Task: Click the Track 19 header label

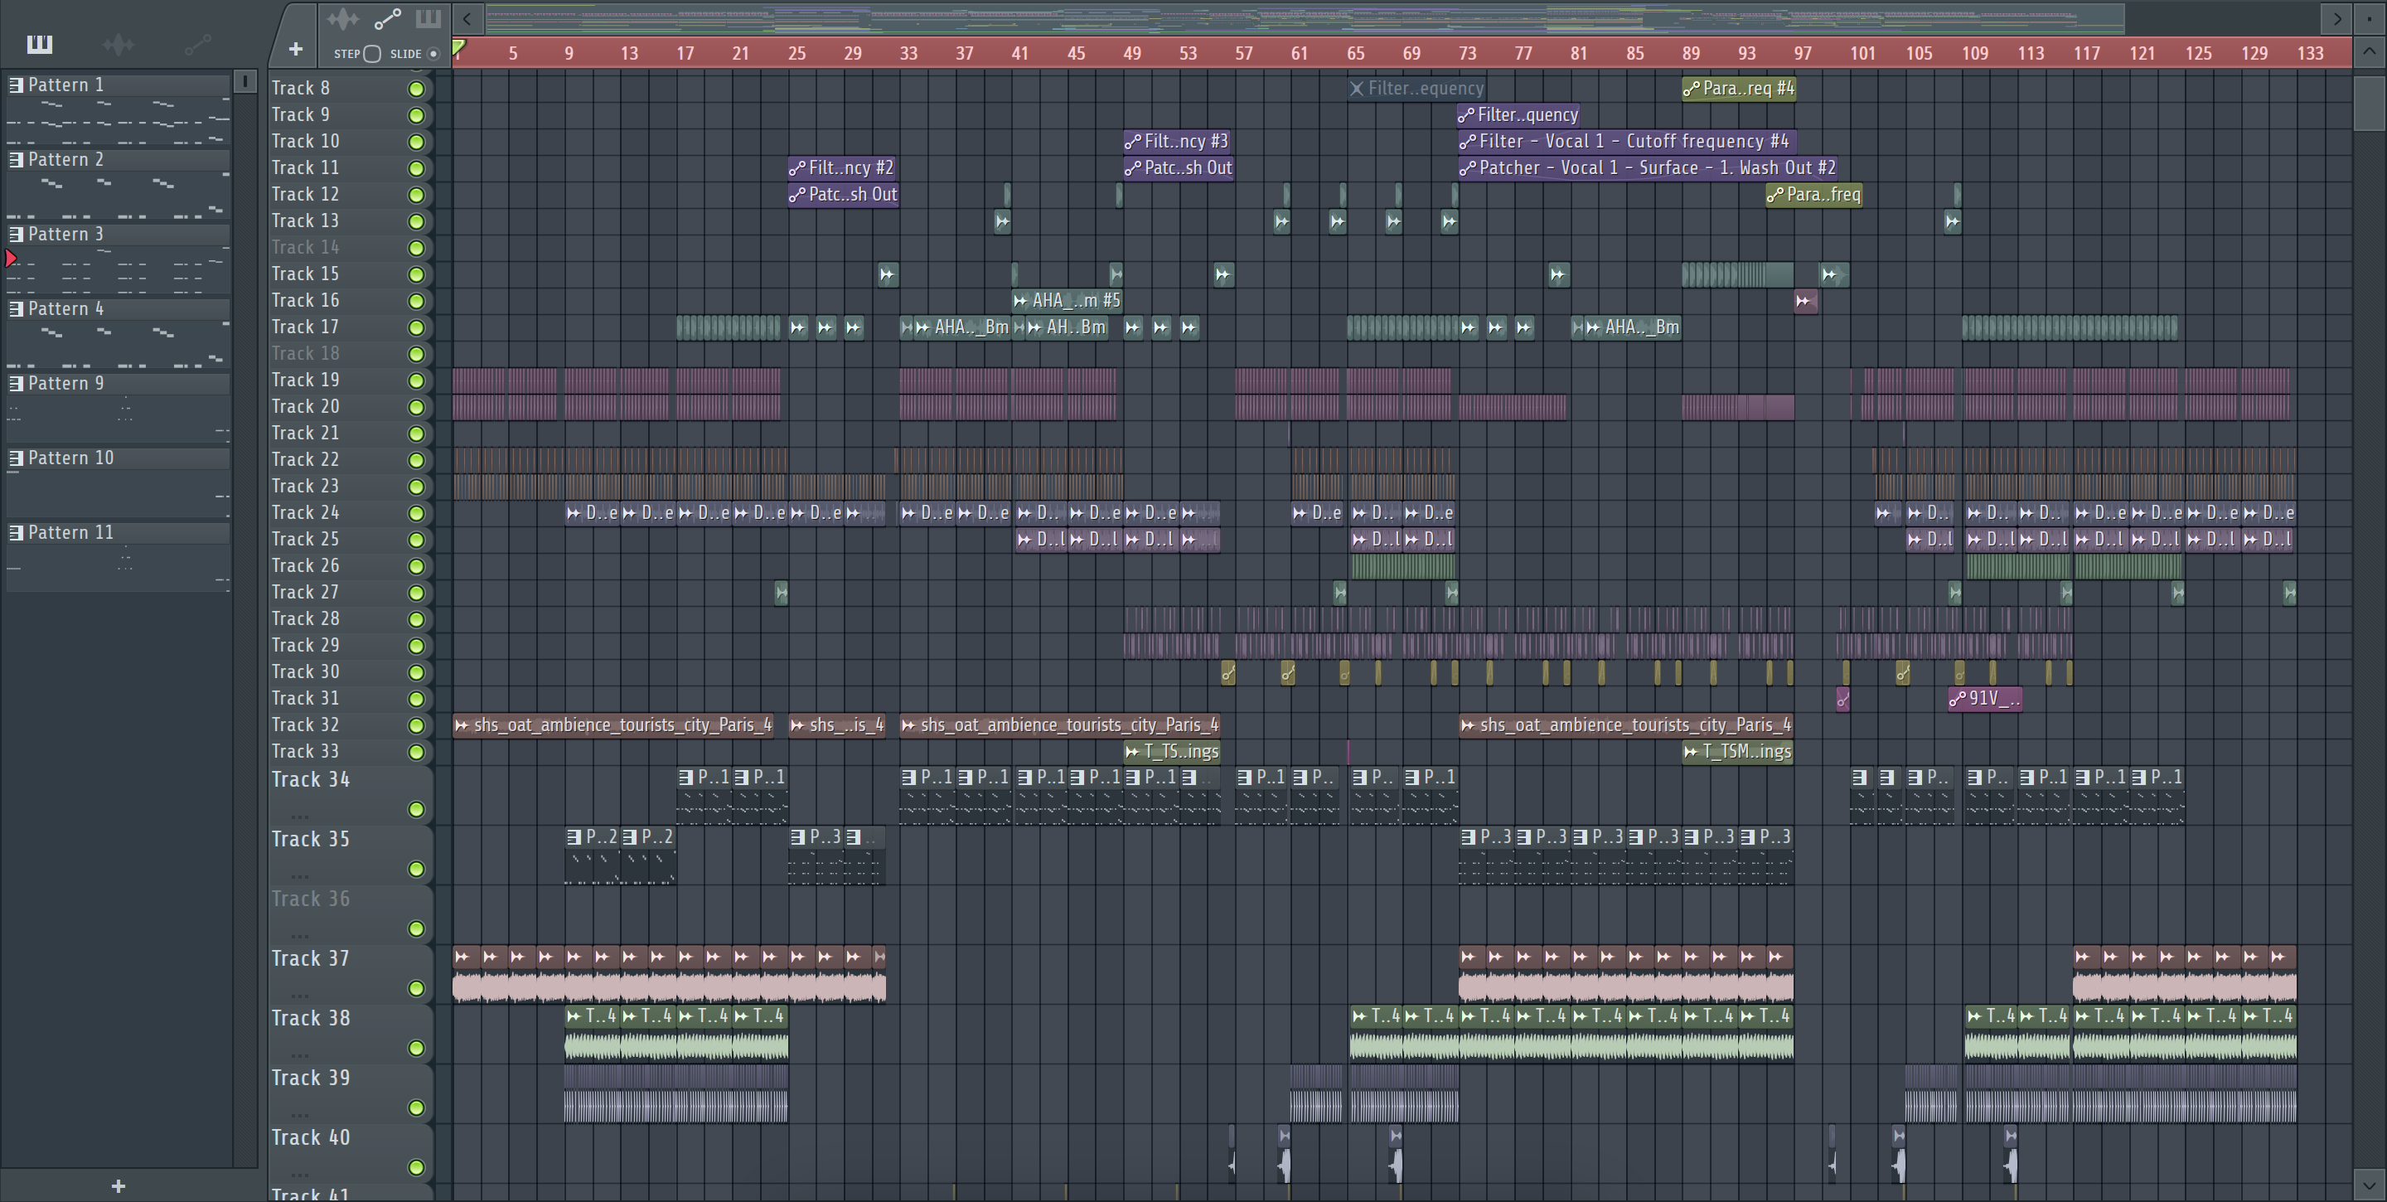Action: (305, 380)
